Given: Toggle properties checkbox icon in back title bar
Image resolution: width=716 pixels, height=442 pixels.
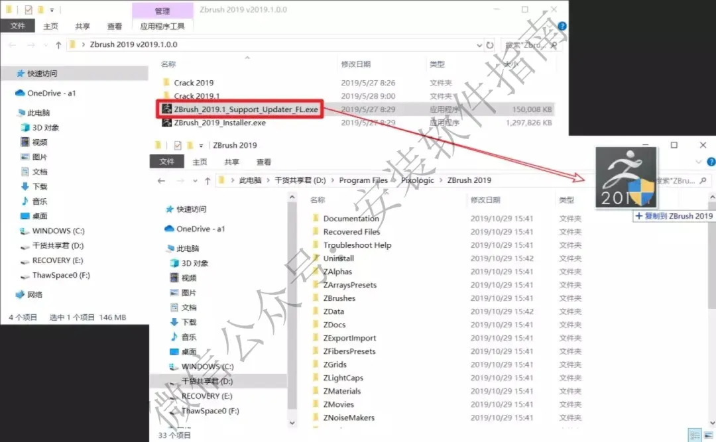Looking at the screenshot, I should point(29,9).
